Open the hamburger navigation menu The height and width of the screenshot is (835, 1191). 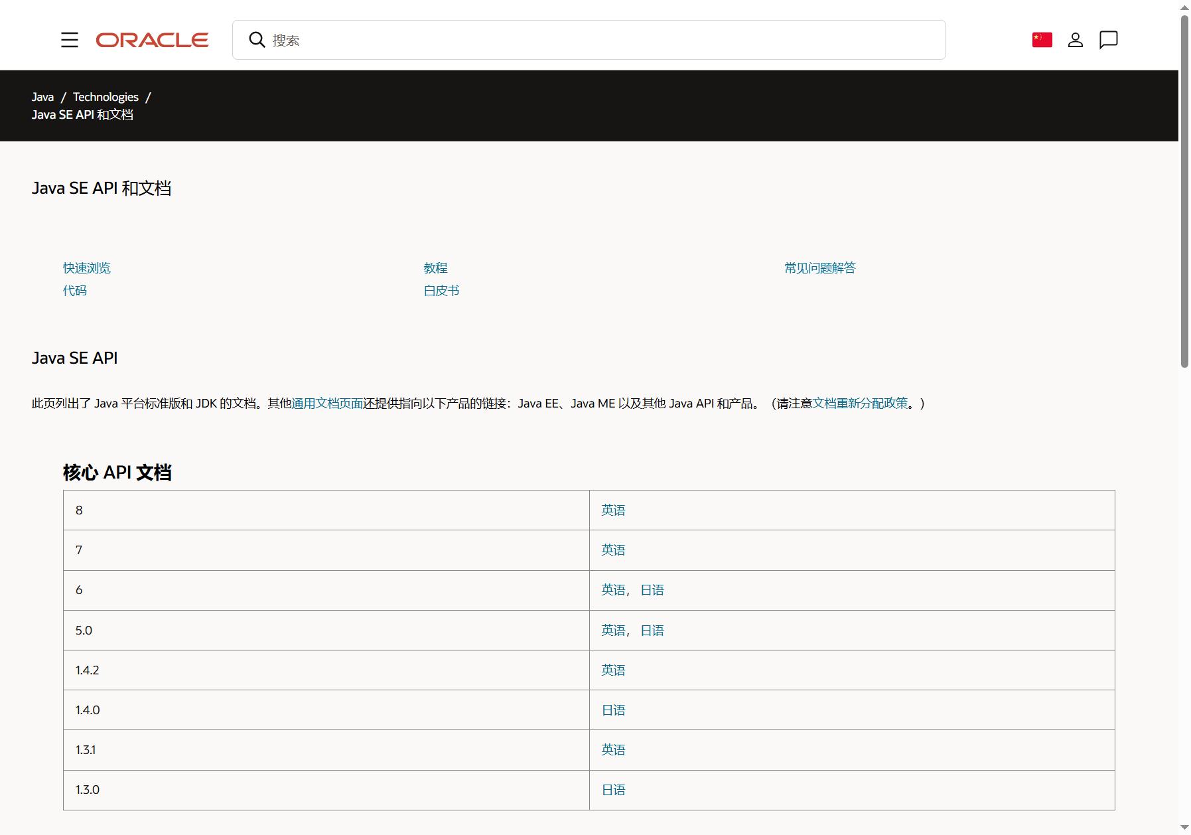point(70,40)
